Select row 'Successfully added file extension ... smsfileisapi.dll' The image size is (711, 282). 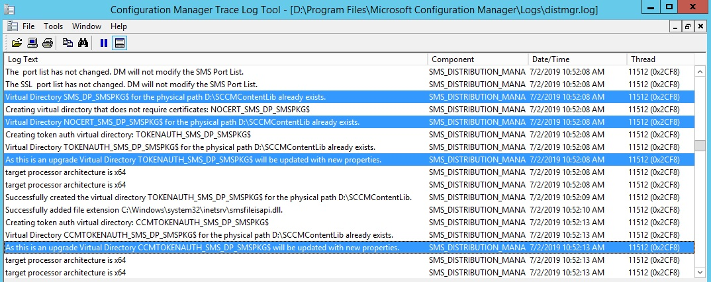(349, 210)
